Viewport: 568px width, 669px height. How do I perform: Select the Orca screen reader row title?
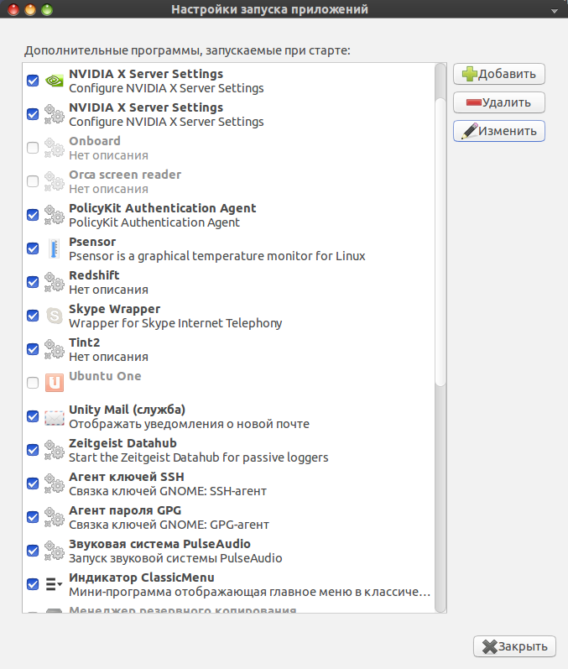(125, 175)
